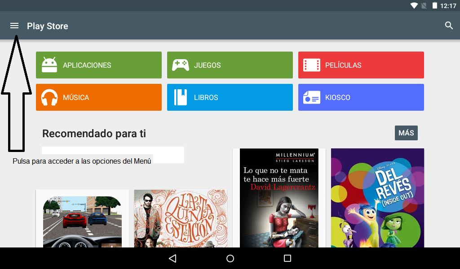Browse the Películas category

tap(361, 65)
